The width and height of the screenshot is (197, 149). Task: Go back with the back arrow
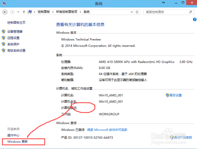(5, 12)
